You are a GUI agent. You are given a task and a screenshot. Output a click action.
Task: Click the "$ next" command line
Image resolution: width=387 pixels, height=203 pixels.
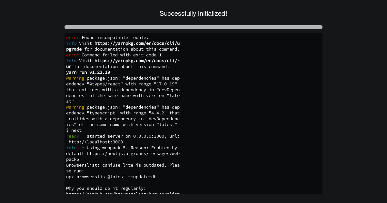coord(74,130)
